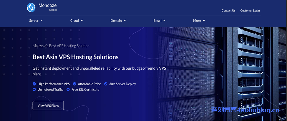This screenshot has width=287, height=121.
Task: Open the Server menu item
Action: 34,21
